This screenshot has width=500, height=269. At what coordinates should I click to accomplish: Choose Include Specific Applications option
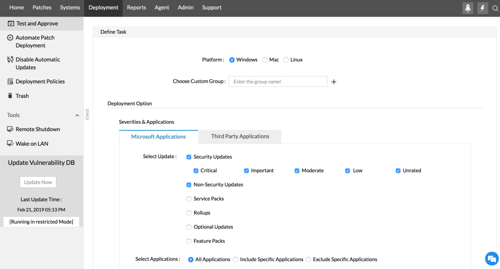point(236,260)
